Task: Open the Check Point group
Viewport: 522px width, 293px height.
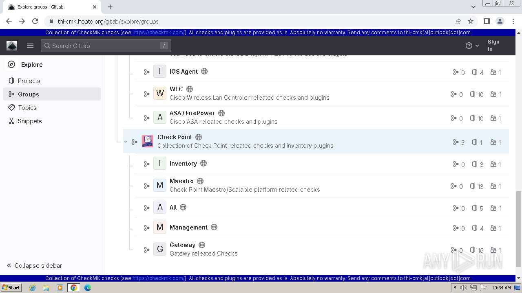Action: 175,137
